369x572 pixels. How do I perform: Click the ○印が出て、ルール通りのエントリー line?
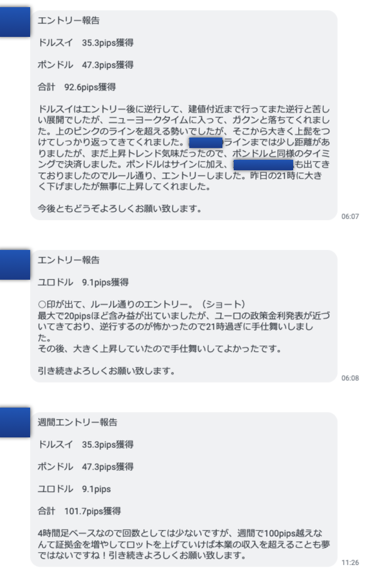(x=141, y=304)
